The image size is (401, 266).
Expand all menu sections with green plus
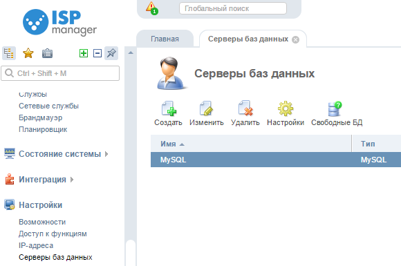click(84, 53)
